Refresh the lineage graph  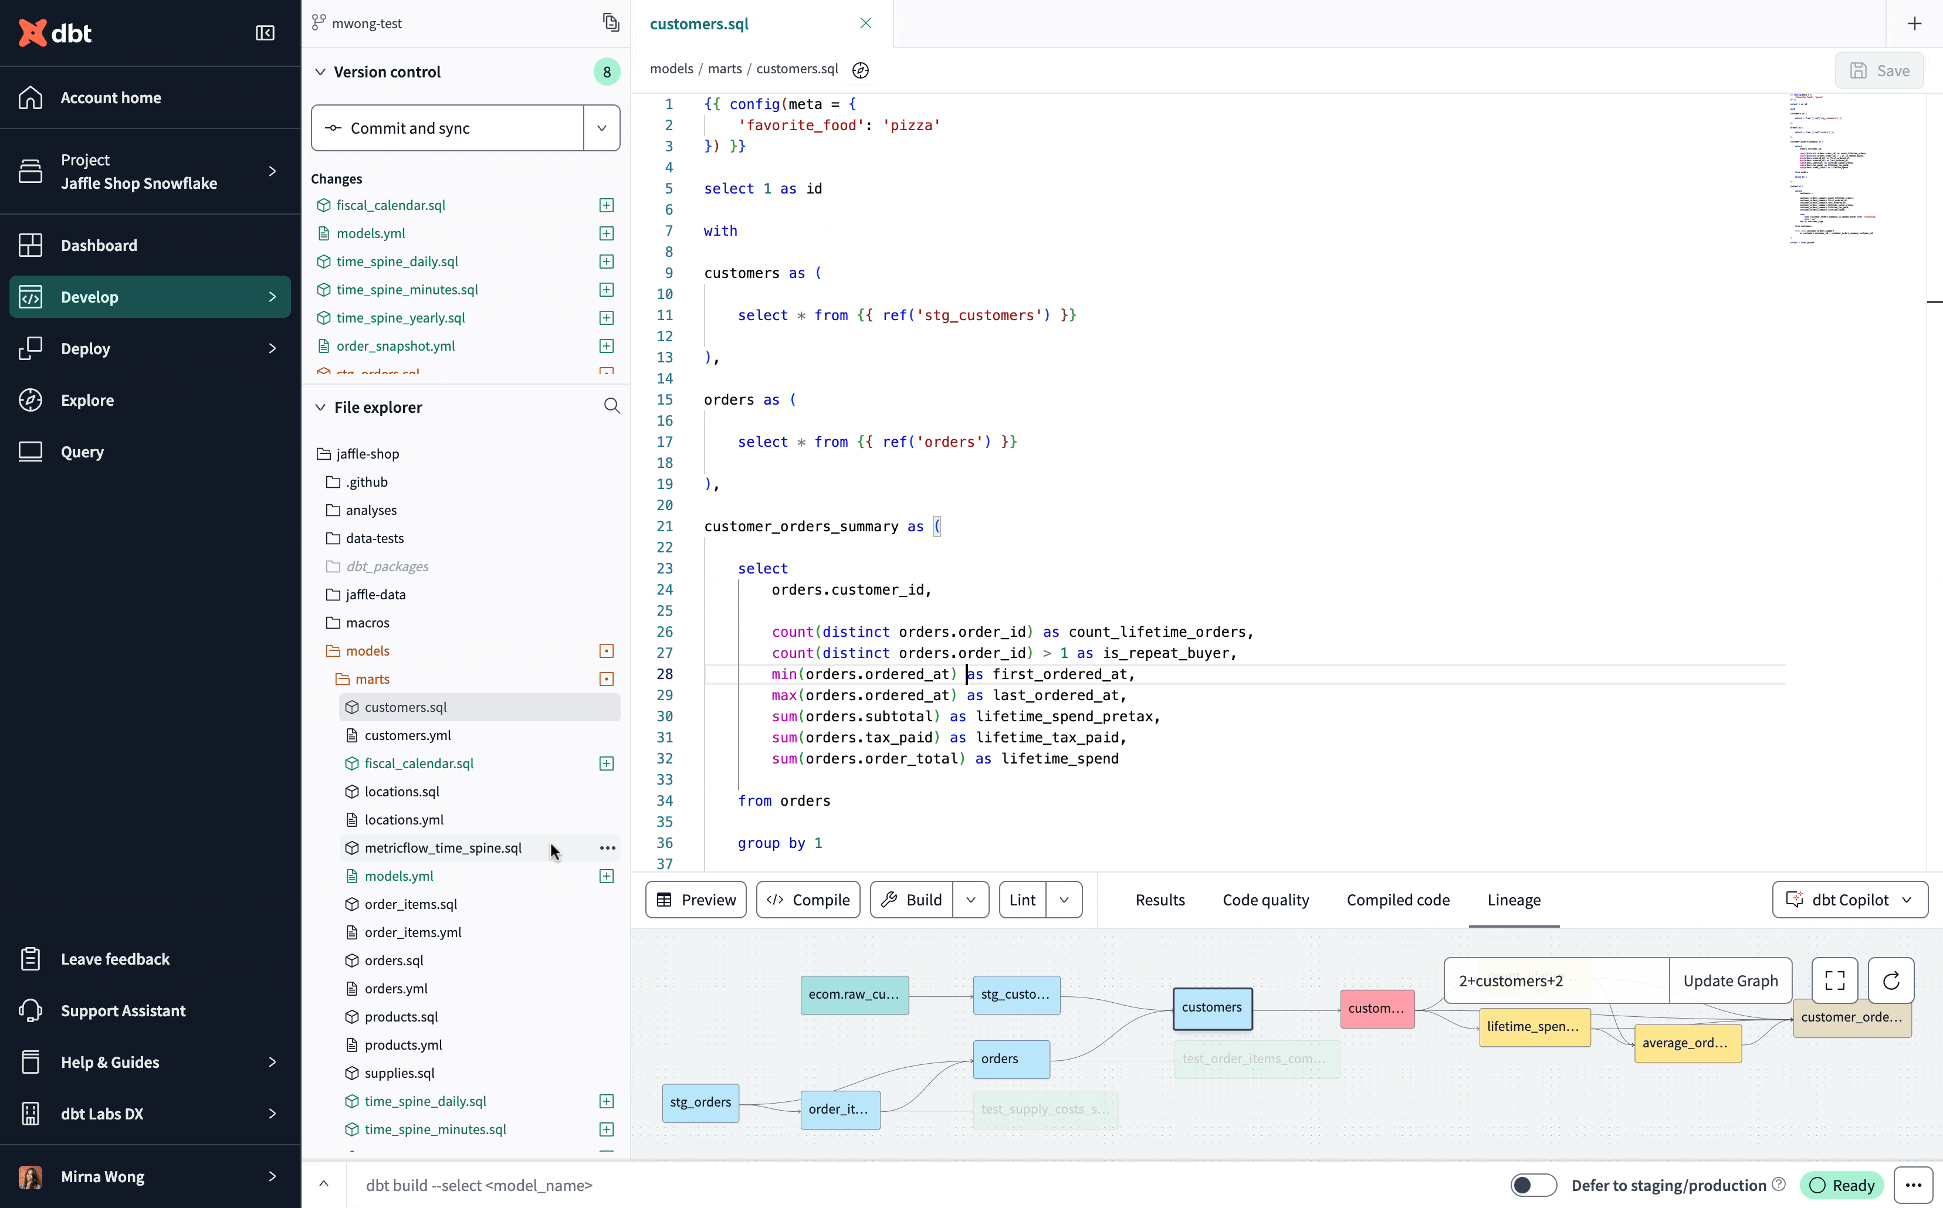click(x=1890, y=980)
